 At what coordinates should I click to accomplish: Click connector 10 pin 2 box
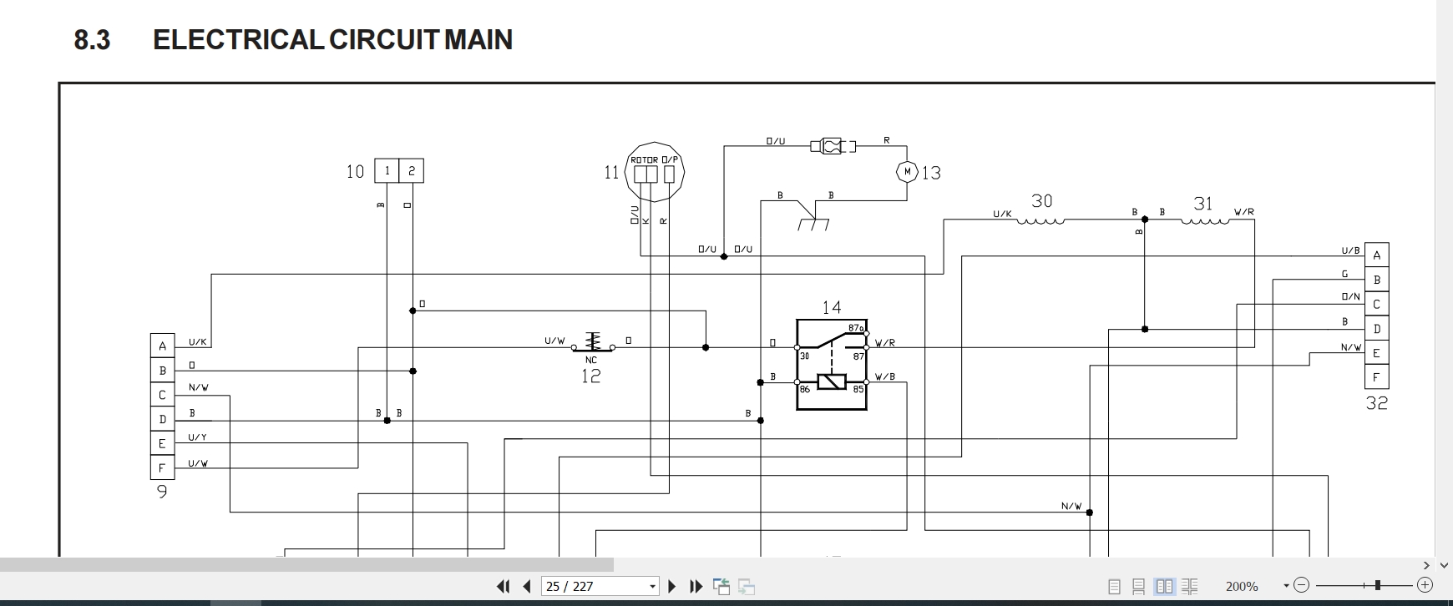click(x=412, y=171)
